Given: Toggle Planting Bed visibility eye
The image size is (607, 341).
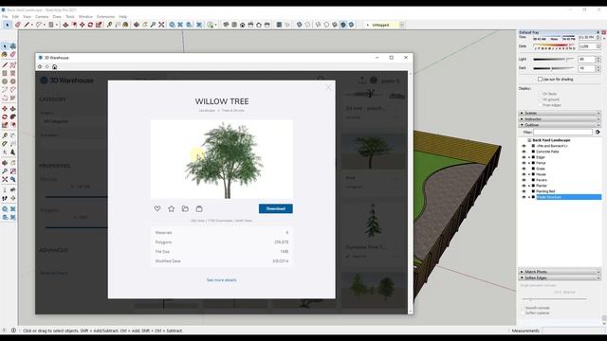Looking at the screenshot, I should click(524, 191).
